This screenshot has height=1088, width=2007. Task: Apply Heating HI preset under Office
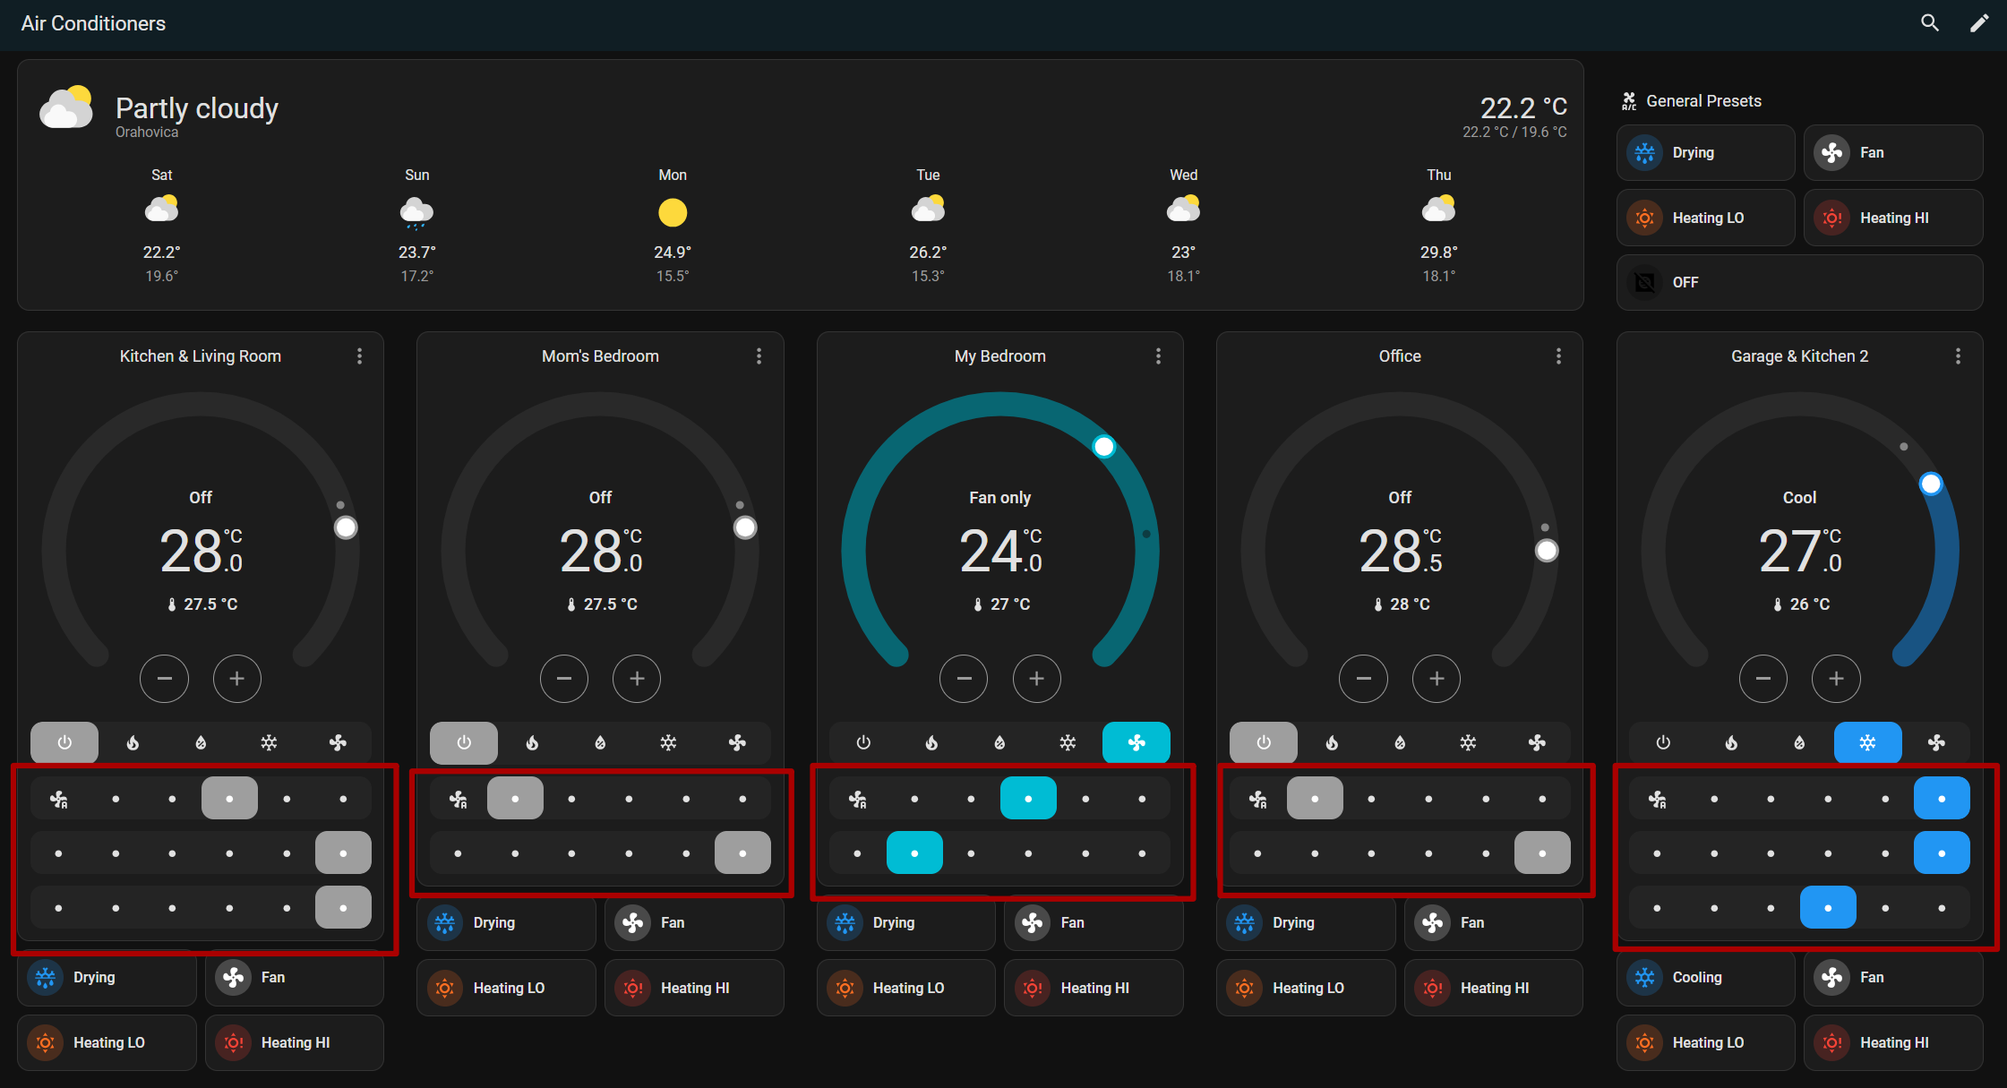pyautogui.click(x=1494, y=989)
